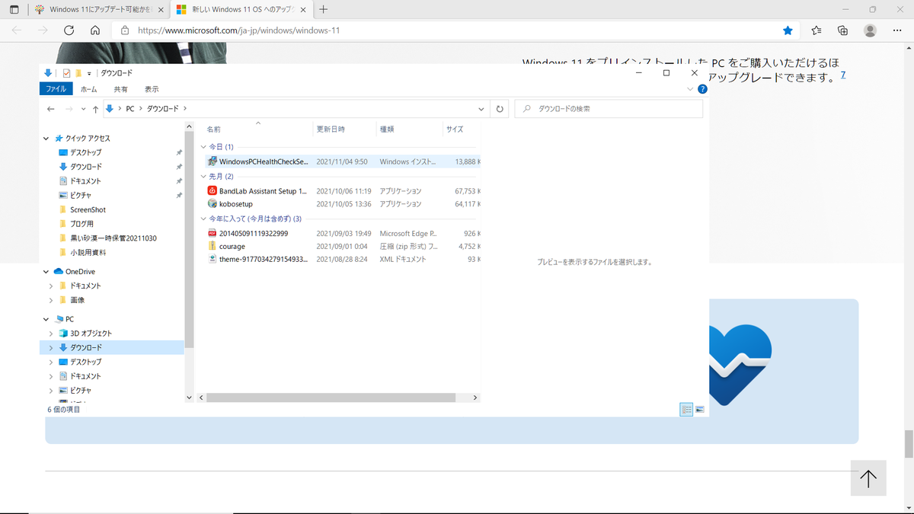
Task: Collapse the OneDrive tree node
Action: click(x=47, y=272)
